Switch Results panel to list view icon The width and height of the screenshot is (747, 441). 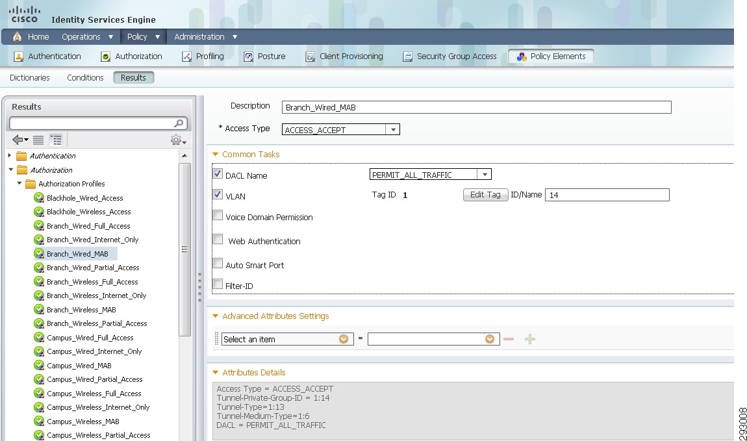pos(38,140)
